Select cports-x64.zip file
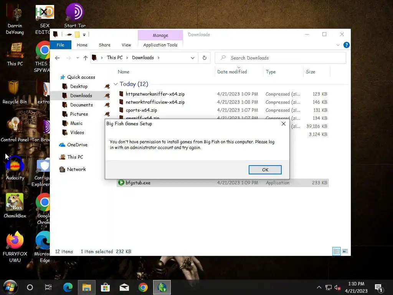The image size is (393, 295). 223,110
